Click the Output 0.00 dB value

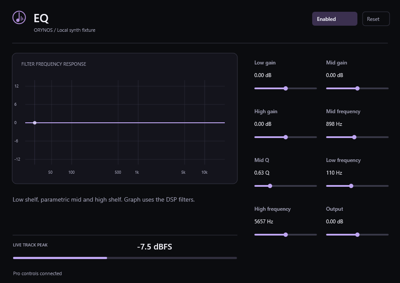click(334, 222)
